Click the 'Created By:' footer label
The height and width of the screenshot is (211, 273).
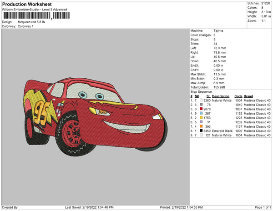[10, 207]
